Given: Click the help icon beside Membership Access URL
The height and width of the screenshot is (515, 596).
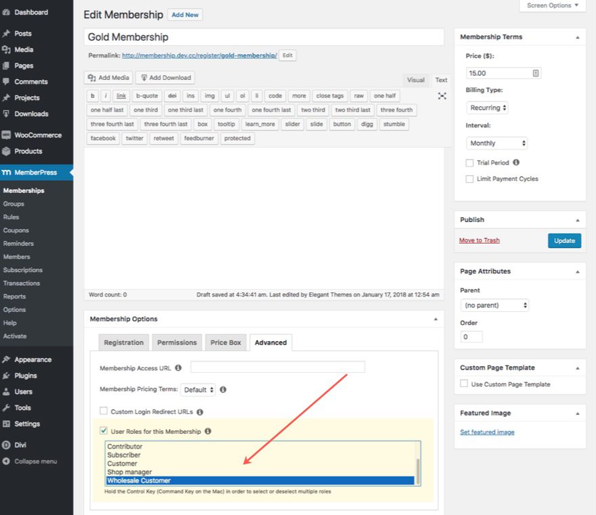Looking at the screenshot, I should (178, 368).
